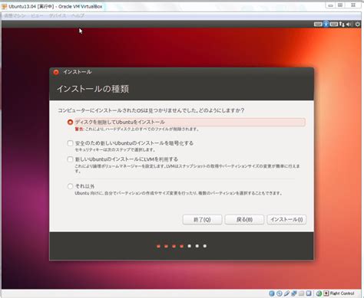Open the system gear menu indicator
The width and height of the screenshot is (364, 298).
click(358, 25)
